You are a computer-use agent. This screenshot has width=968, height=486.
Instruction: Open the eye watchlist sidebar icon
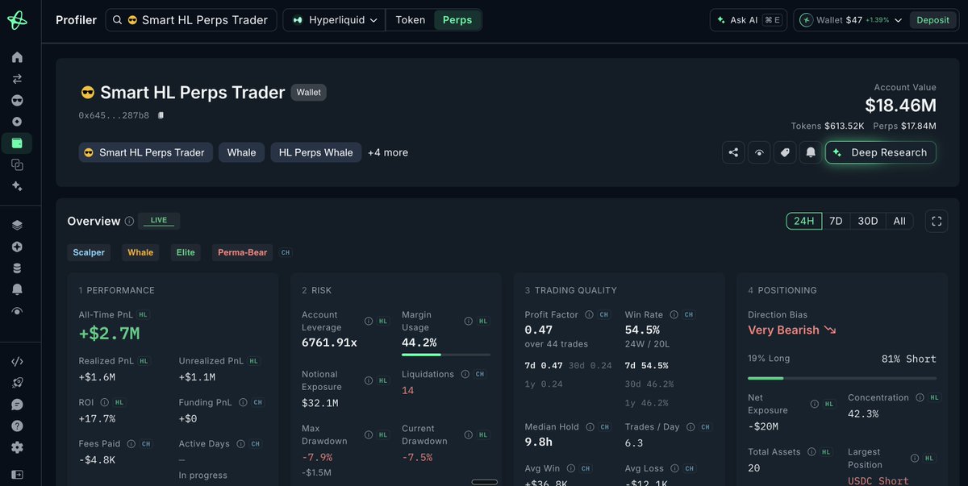[17, 311]
